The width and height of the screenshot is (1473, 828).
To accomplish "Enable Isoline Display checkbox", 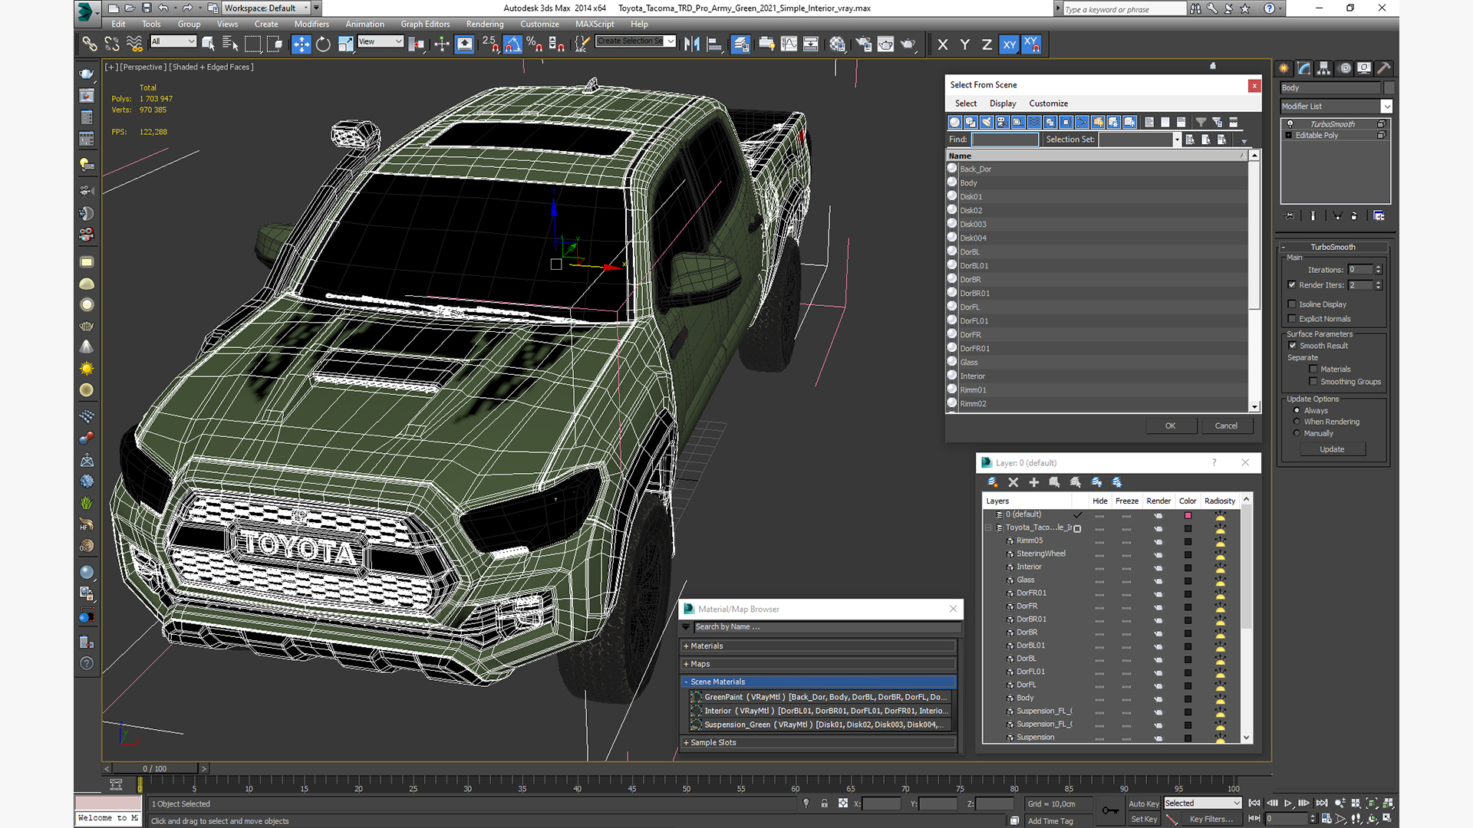I will [1292, 304].
